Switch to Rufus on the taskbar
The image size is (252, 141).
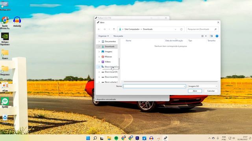coord(165,138)
